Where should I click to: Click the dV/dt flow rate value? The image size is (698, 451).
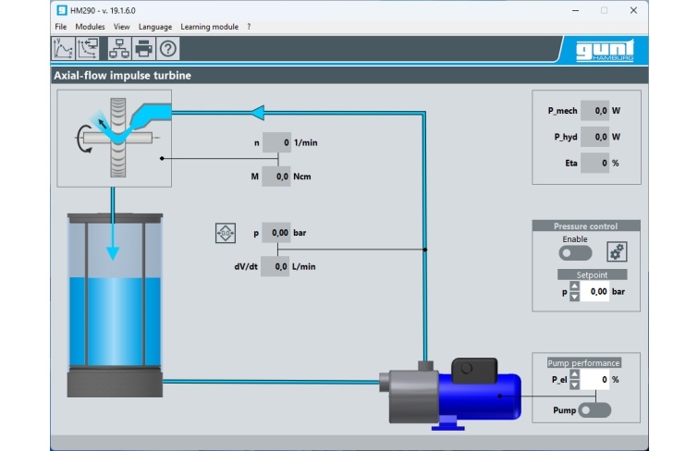(x=275, y=266)
